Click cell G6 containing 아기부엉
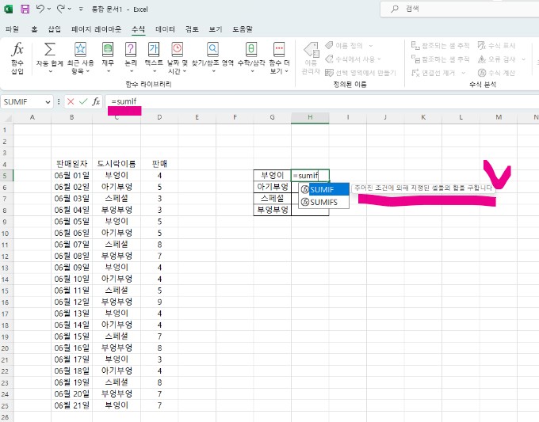This screenshot has width=539, height=422. (x=272, y=187)
